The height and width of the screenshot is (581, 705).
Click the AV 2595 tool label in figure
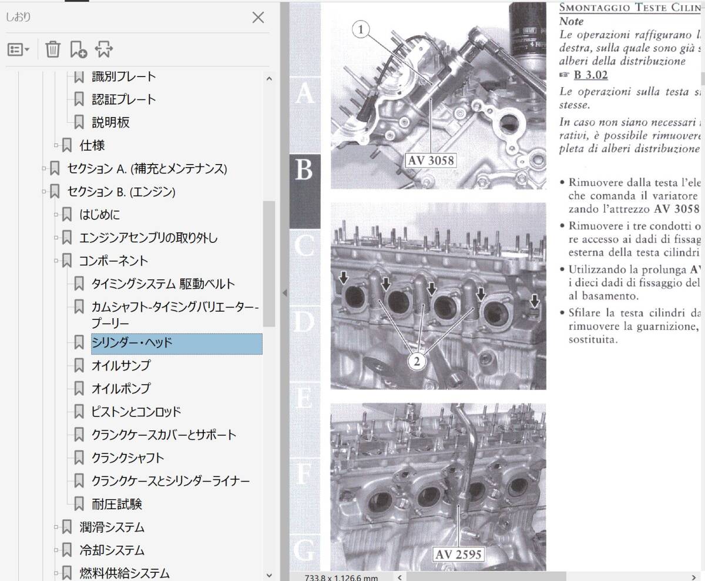click(x=458, y=554)
